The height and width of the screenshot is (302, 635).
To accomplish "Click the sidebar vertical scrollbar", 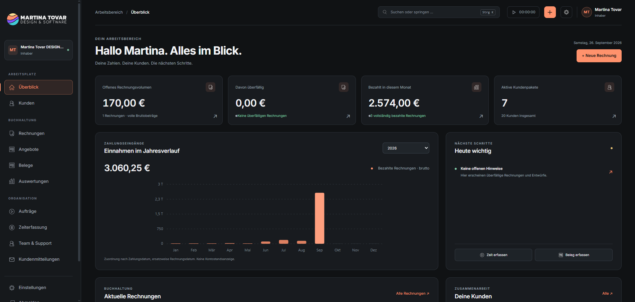I will tap(79, 132).
